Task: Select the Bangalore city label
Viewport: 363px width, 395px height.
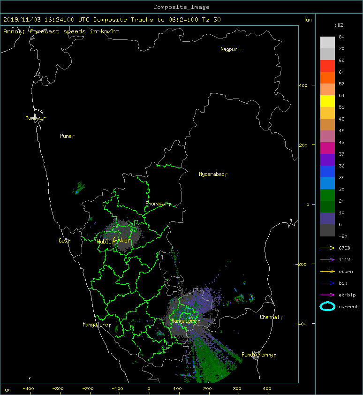Action: tap(185, 321)
